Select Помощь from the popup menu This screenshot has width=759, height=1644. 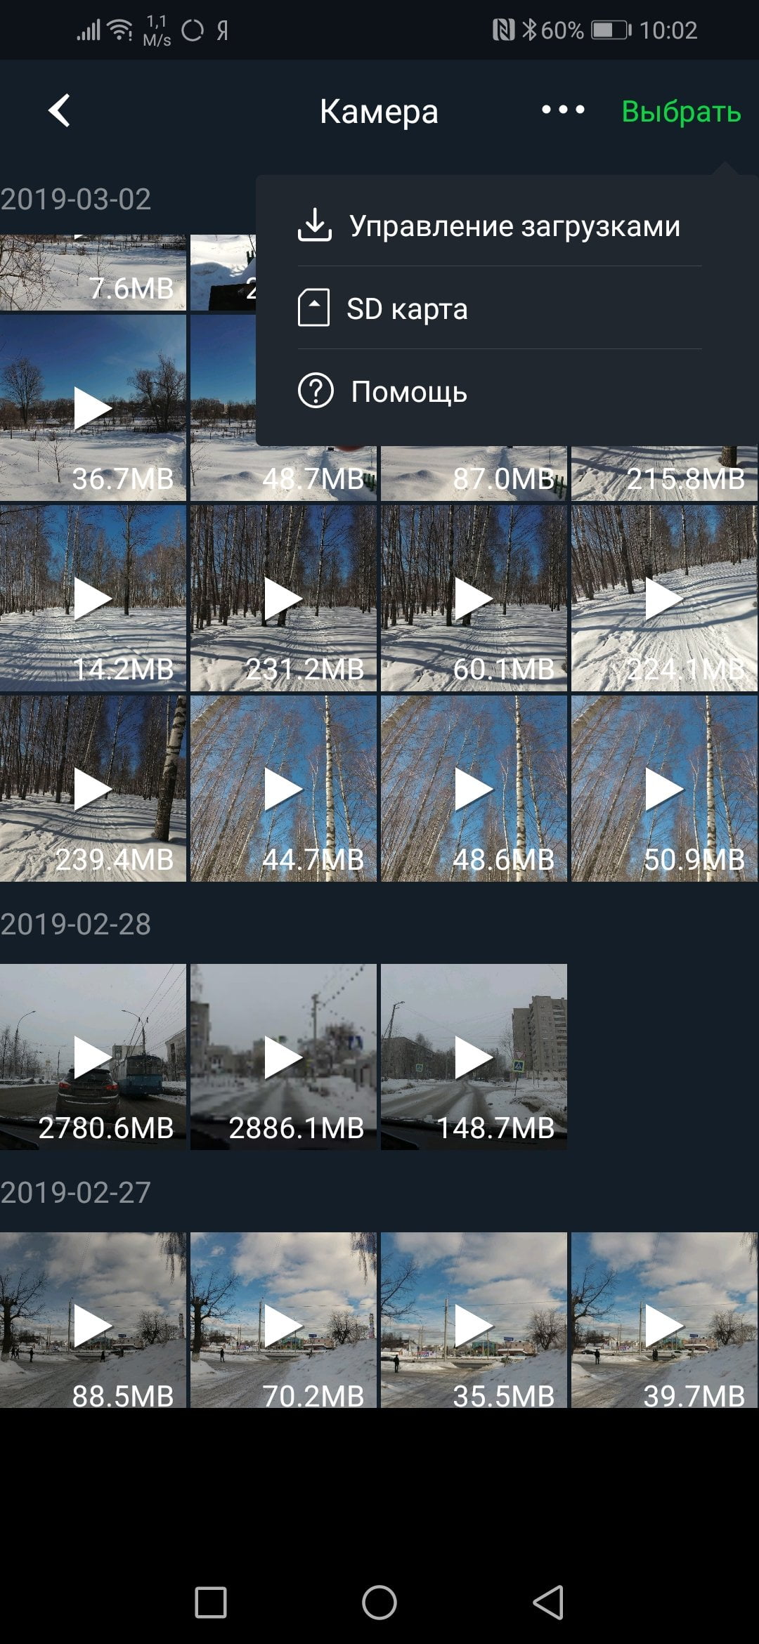tap(500, 391)
